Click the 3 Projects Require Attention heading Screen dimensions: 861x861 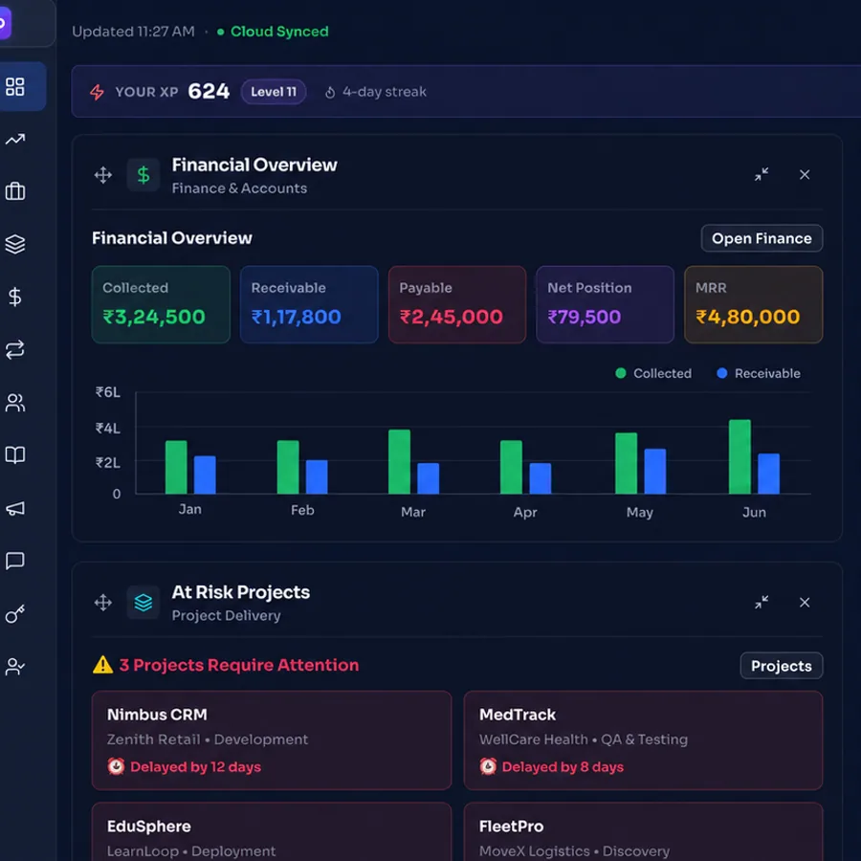[x=239, y=665]
